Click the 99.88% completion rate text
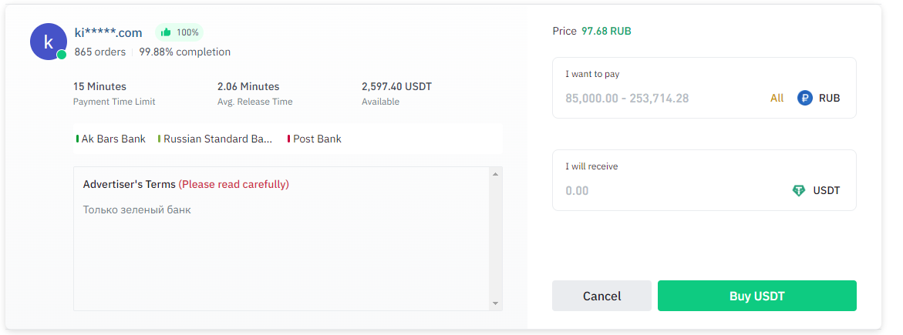The height and width of the screenshot is (335, 903). [x=184, y=52]
